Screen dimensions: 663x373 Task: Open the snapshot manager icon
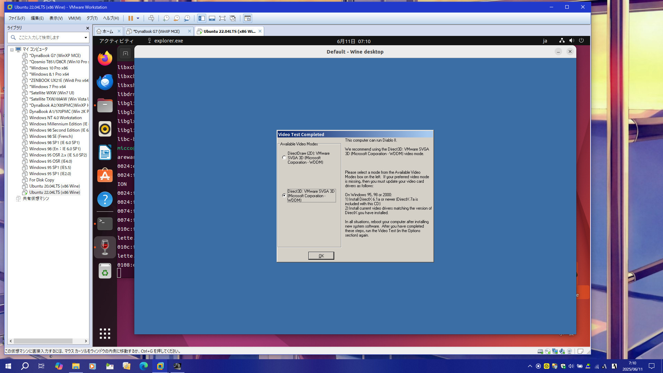(187, 18)
